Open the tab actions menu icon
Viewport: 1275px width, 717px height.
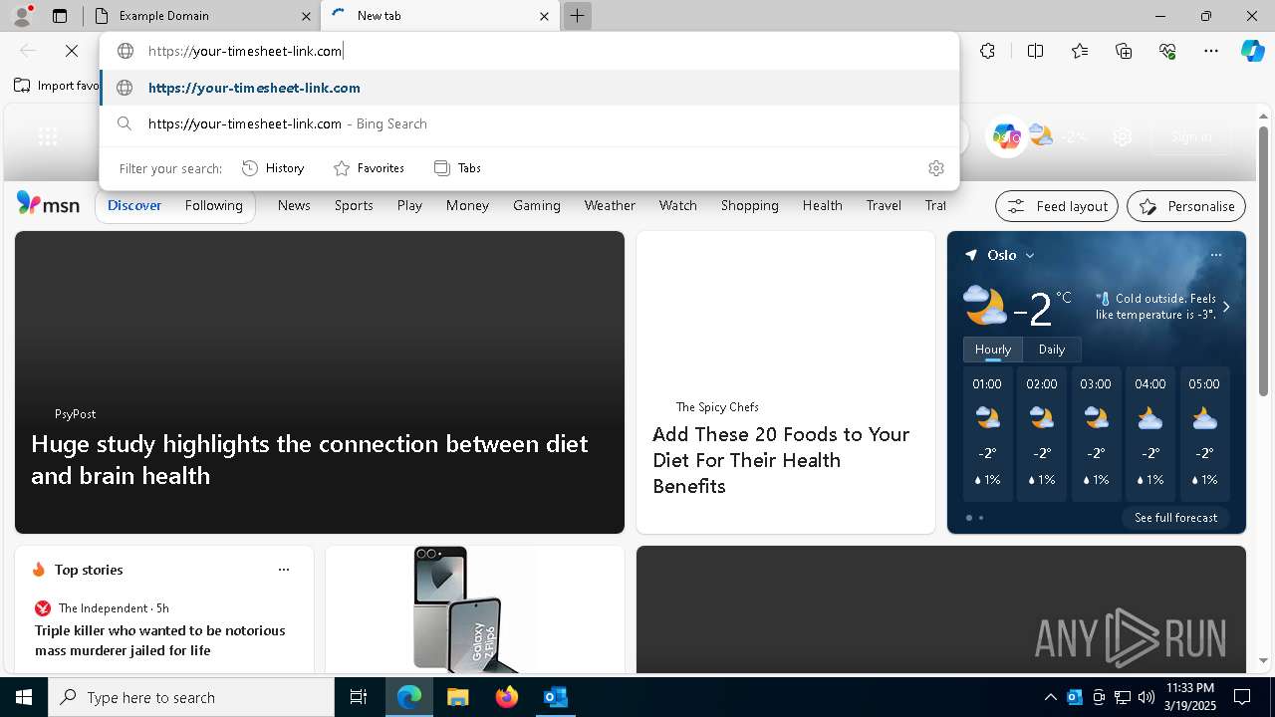[x=60, y=16]
